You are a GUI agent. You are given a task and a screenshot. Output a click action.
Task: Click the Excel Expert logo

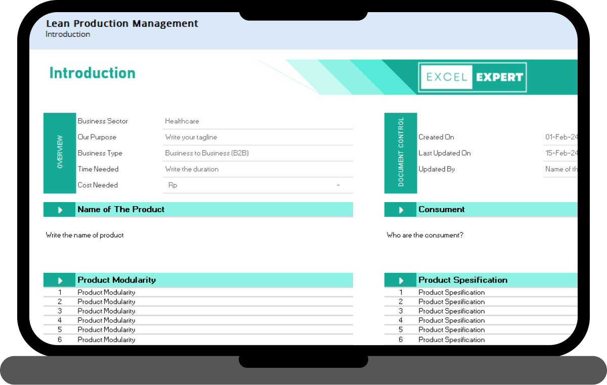[472, 77]
